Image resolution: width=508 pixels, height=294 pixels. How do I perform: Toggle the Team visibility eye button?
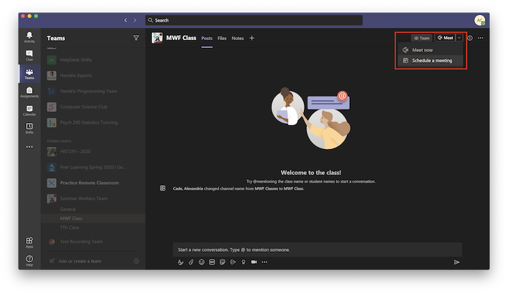tap(421, 38)
